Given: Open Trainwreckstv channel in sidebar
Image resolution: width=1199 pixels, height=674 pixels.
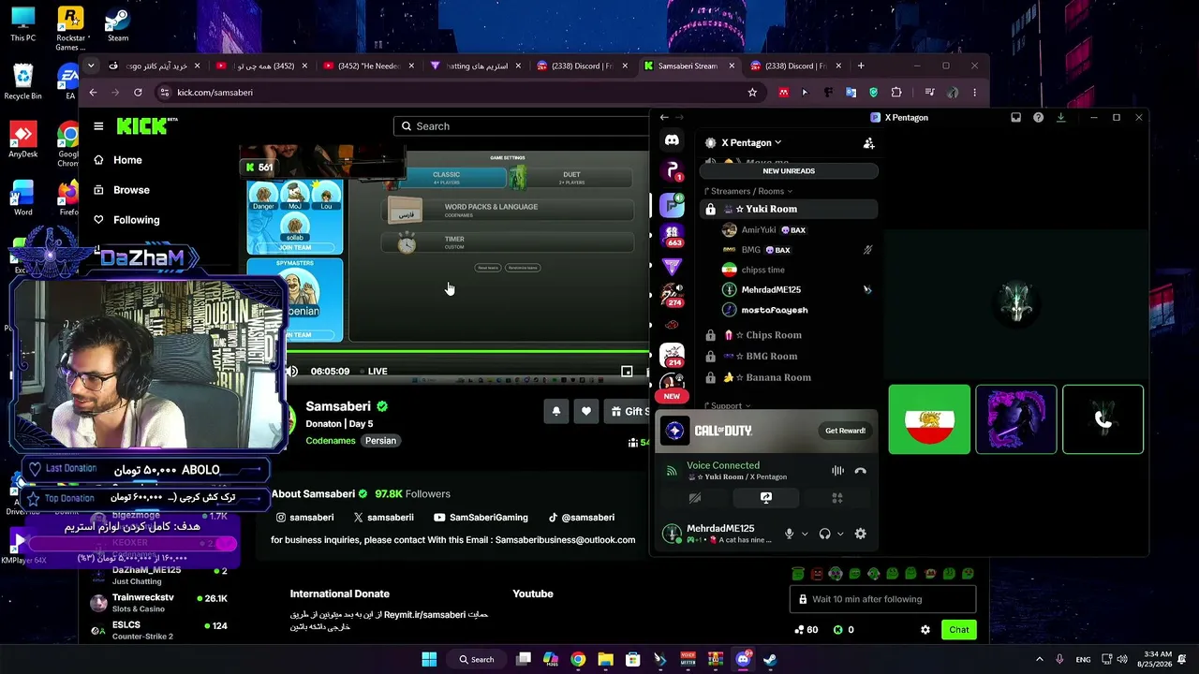Looking at the screenshot, I should click(x=159, y=603).
